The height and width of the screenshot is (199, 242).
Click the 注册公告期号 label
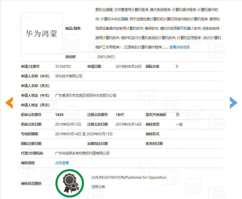98,115
